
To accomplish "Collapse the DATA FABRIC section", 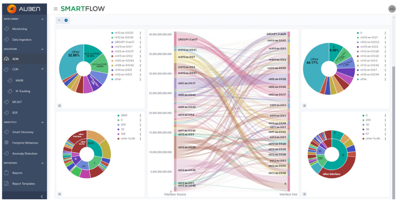I will pos(42,19).
